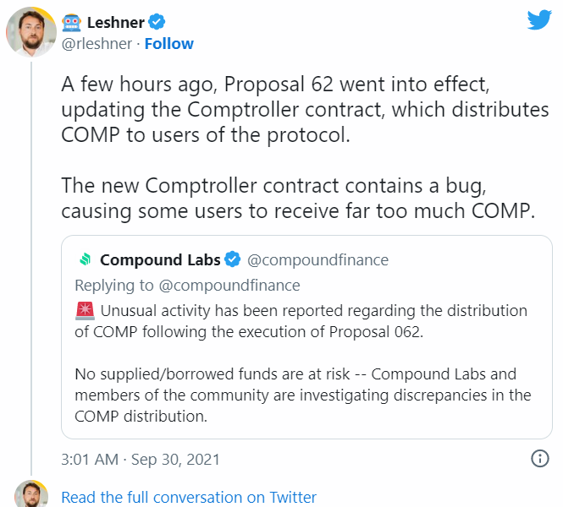Open the 3:01 AM · Sep 30, 2021 timestamp
Viewport: 563px width, 507px height.
tap(141, 460)
